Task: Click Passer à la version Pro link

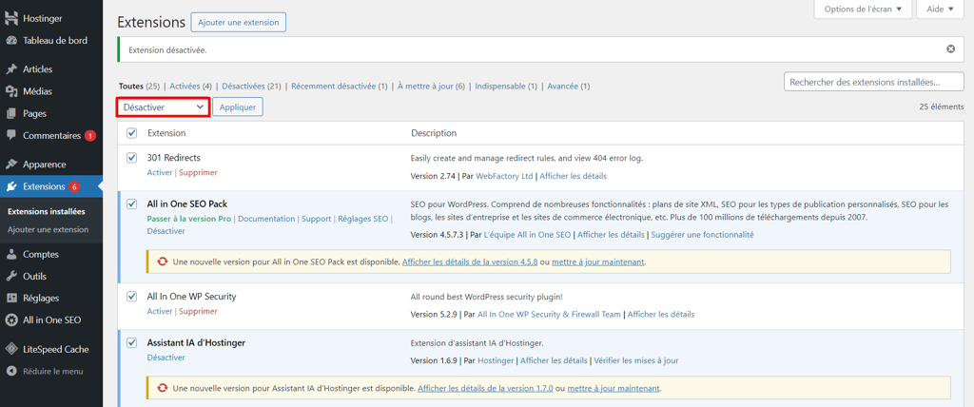Action: (x=189, y=219)
